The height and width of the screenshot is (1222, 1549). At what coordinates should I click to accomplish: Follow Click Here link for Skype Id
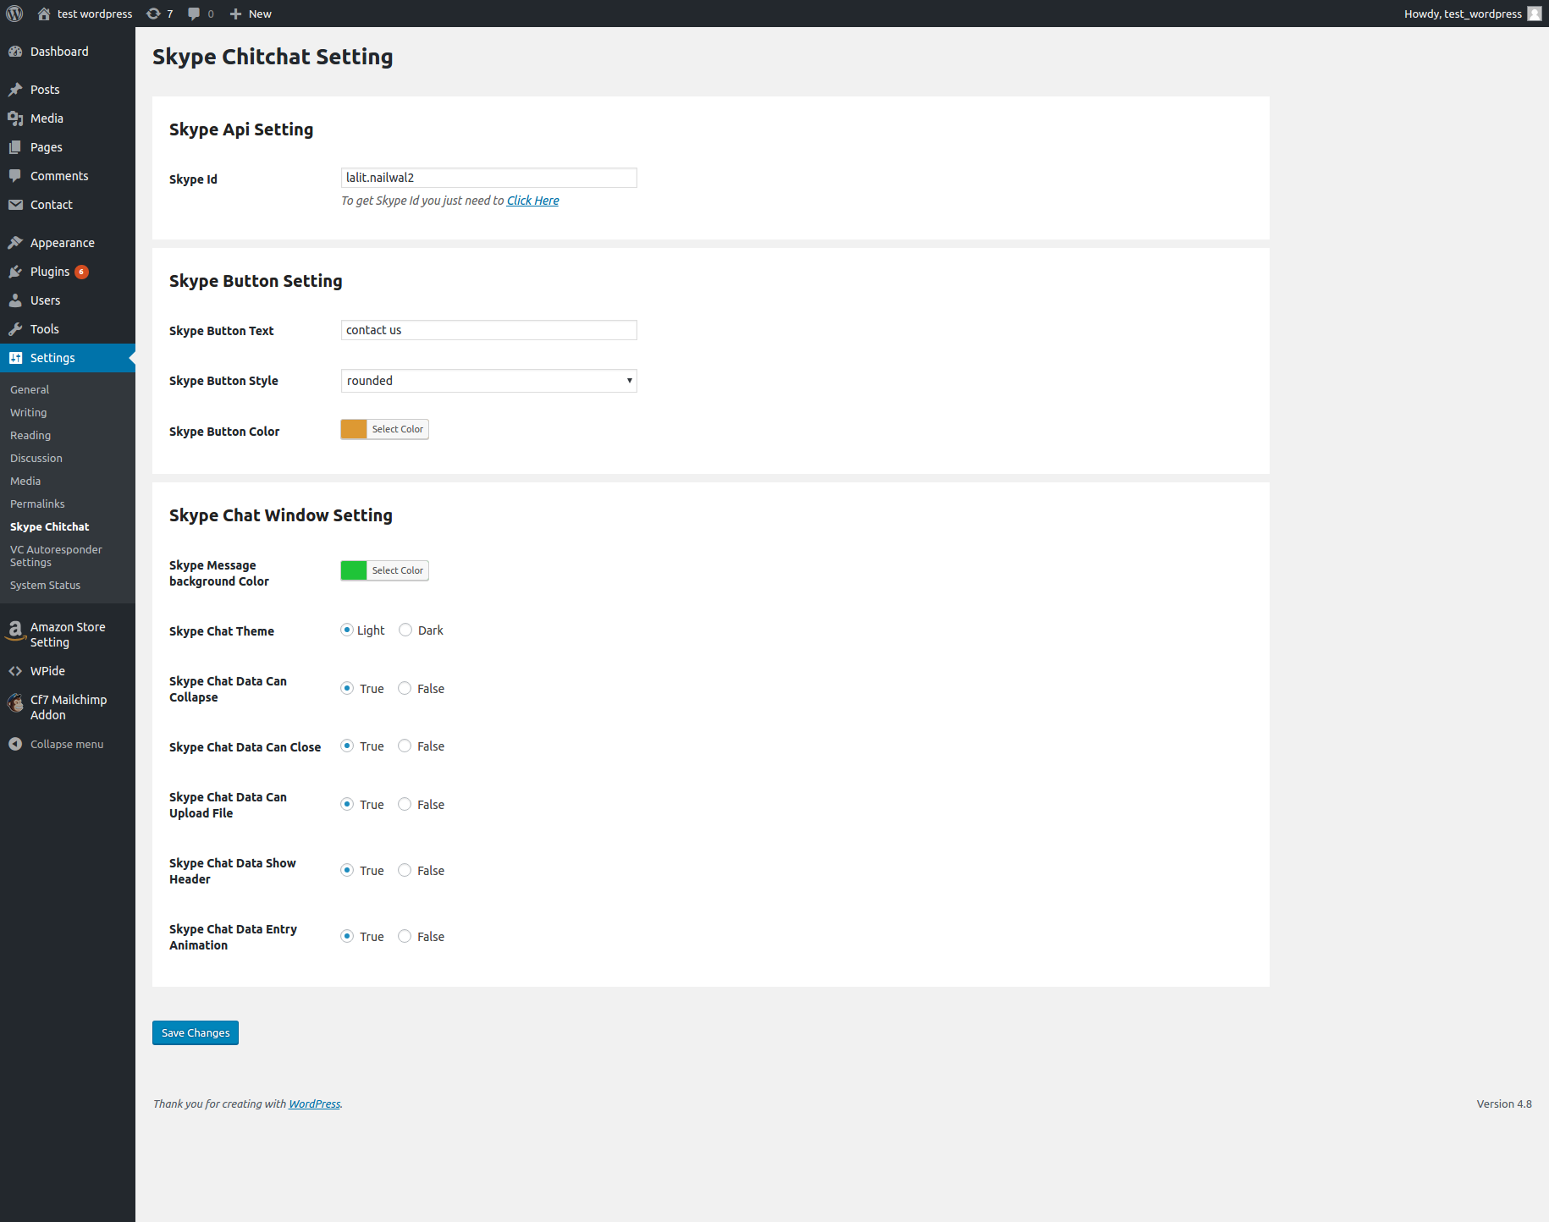[x=532, y=201]
